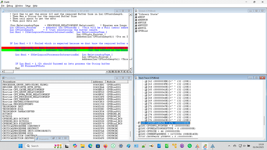Click the Procedures window title icon
Image resolution: width=267 pixels, height=150 pixels.
pyautogui.click(x=3, y=78)
